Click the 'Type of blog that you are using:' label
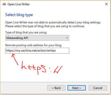 pyautogui.click(x=26, y=32)
